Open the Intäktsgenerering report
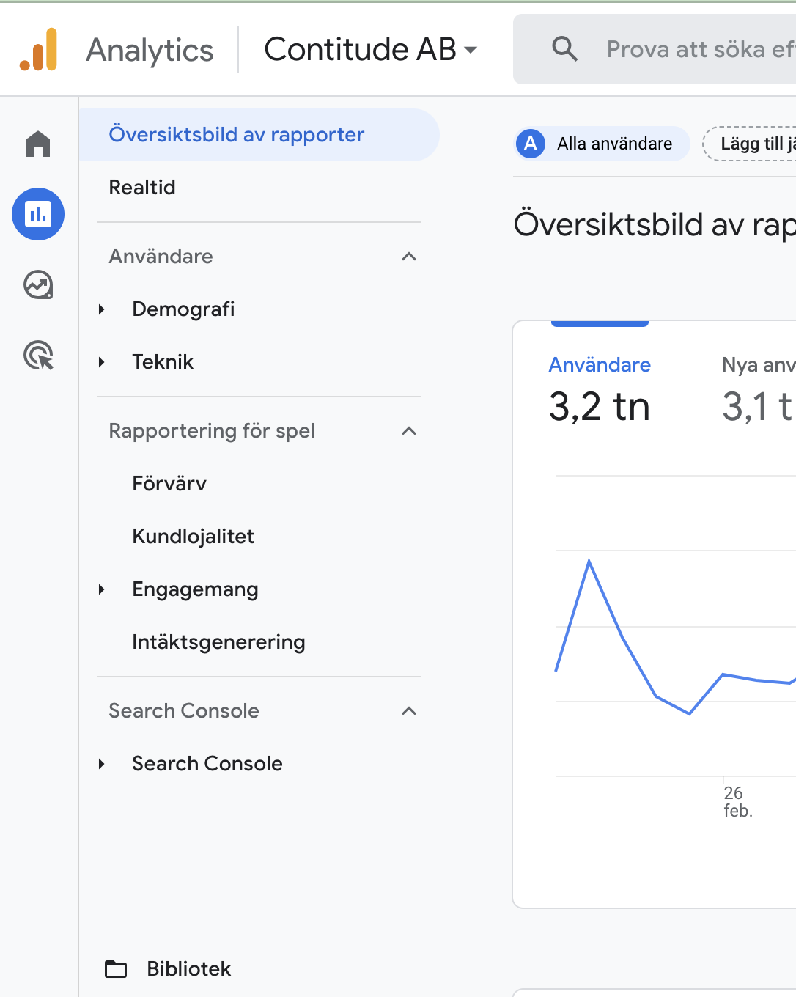 [218, 642]
